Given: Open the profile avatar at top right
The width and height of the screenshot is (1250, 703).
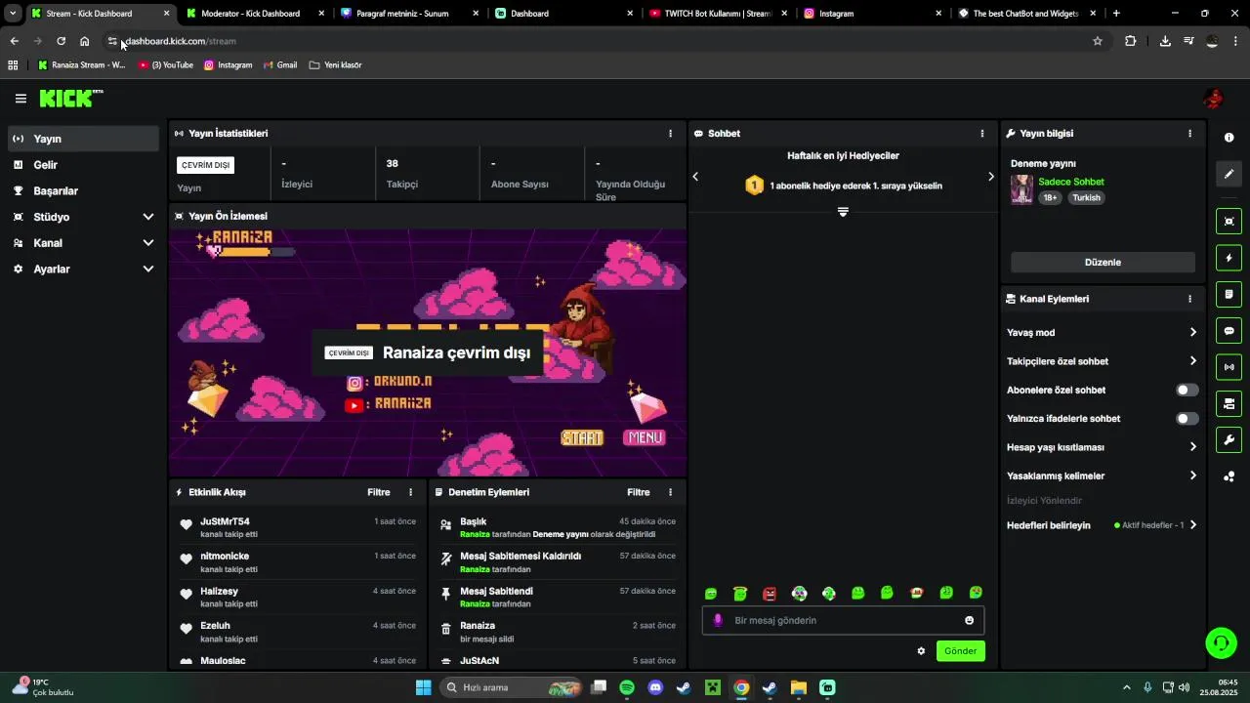Looking at the screenshot, I should click(x=1214, y=99).
